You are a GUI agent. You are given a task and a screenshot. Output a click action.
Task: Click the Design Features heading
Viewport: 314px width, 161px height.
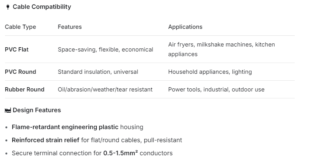pyautogui.click(x=37, y=110)
